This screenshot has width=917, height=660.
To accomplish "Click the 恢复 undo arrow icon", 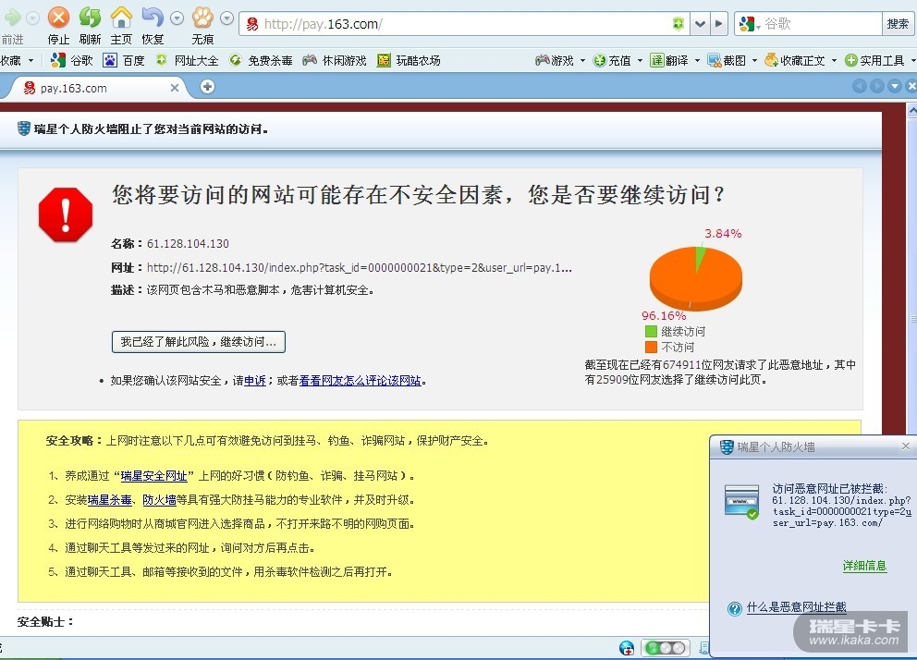I will pyautogui.click(x=153, y=17).
